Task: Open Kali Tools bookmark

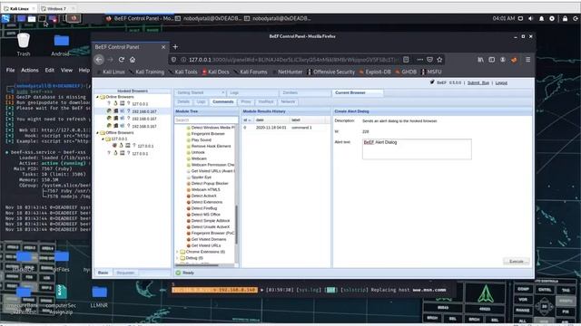Action: [183, 72]
